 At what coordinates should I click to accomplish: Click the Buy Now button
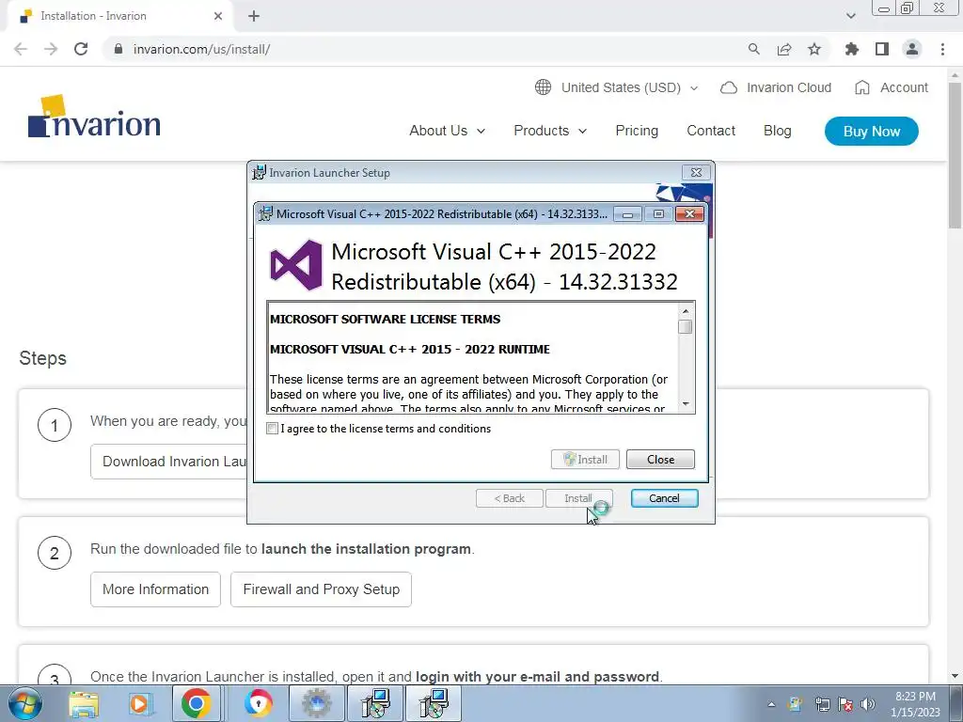click(872, 132)
